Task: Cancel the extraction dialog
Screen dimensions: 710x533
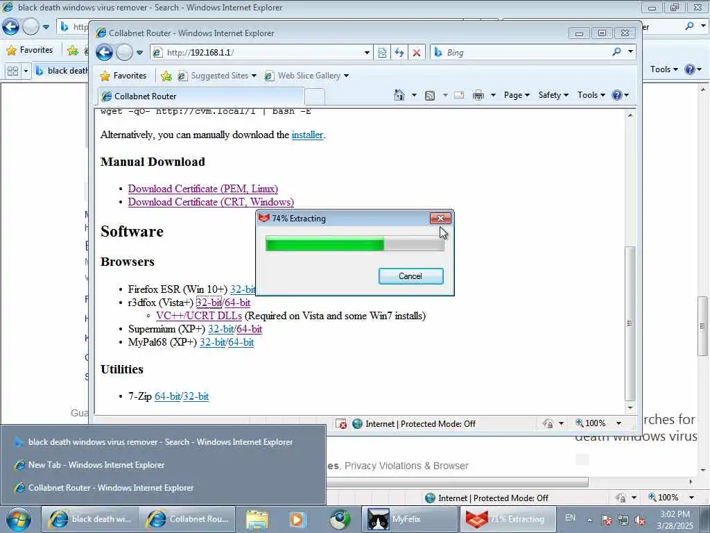Action: (410, 276)
